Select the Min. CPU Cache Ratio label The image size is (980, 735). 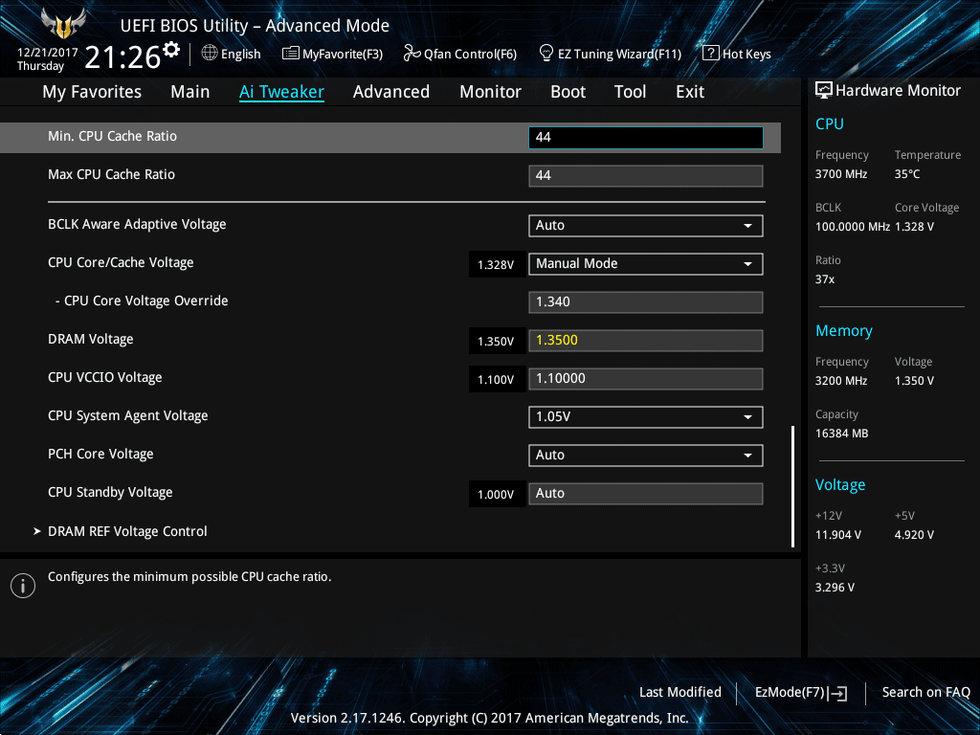point(113,136)
